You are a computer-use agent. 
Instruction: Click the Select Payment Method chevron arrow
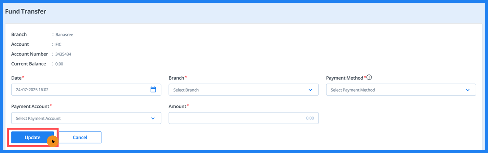pyautogui.click(x=468, y=90)
